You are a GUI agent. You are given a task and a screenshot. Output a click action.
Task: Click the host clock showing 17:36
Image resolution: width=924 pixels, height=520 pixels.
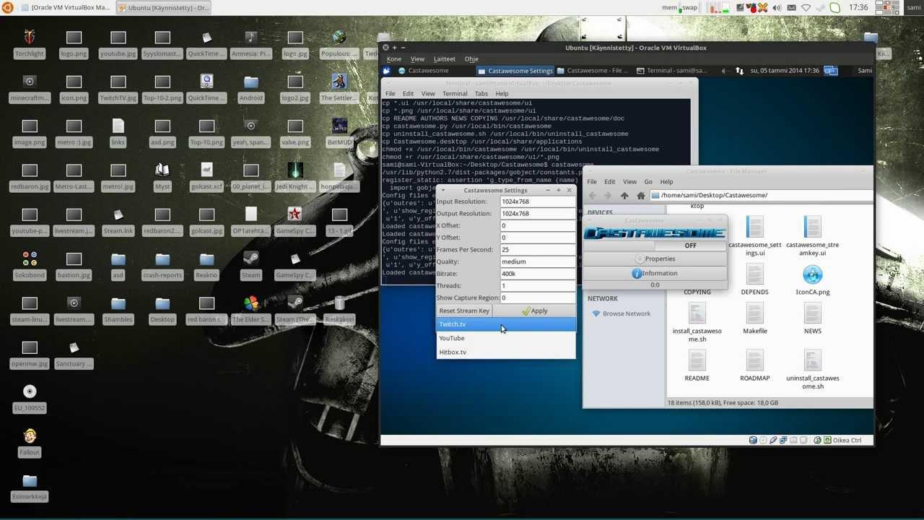click(x=858, y=7)
